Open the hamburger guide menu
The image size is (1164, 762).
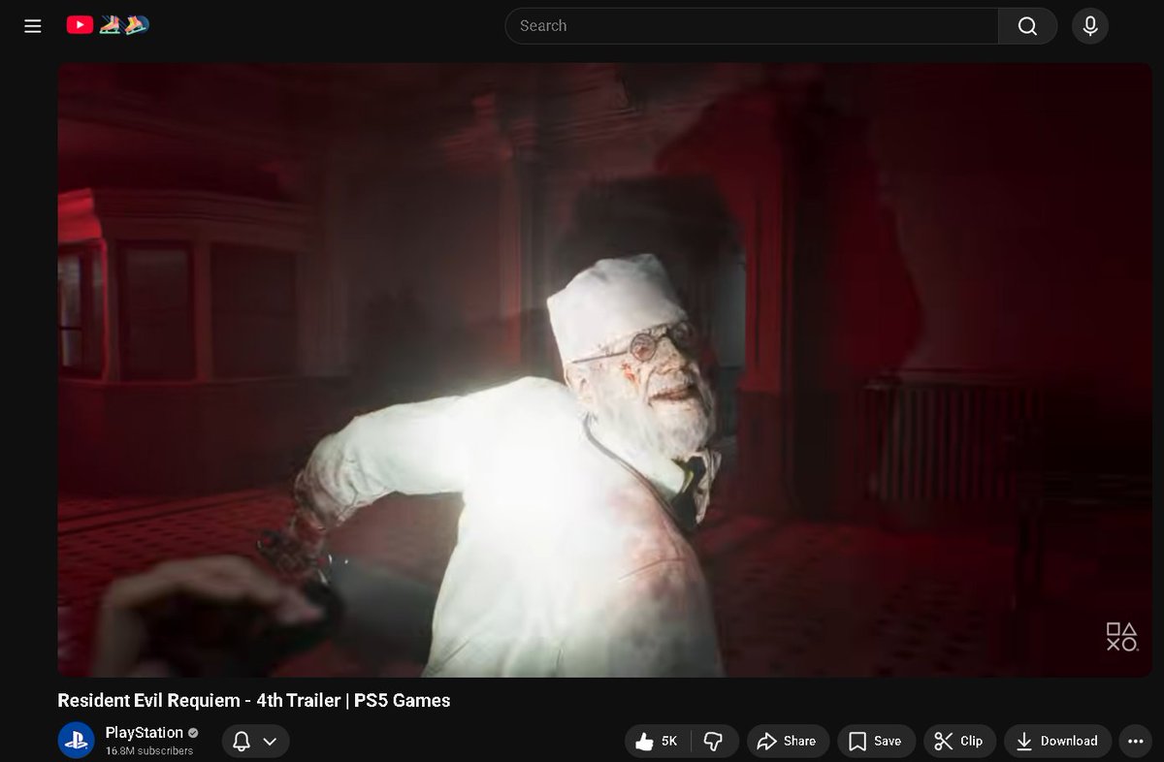pos(33,26)
